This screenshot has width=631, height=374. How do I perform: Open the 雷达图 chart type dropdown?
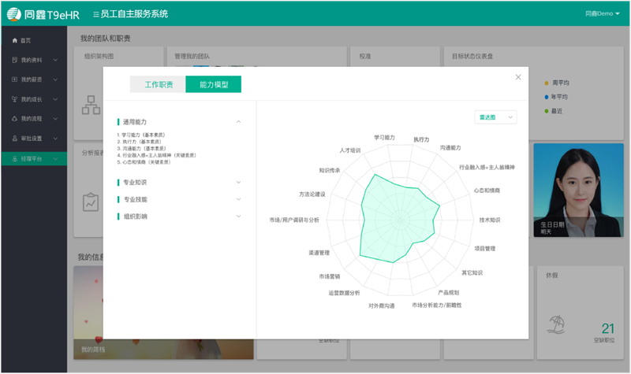496,117
